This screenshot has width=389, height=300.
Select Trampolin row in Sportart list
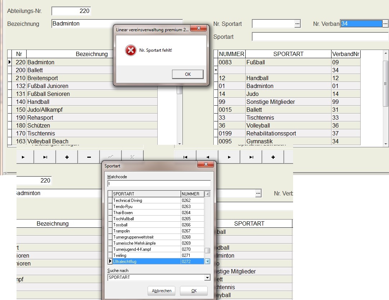pos(147,231)
